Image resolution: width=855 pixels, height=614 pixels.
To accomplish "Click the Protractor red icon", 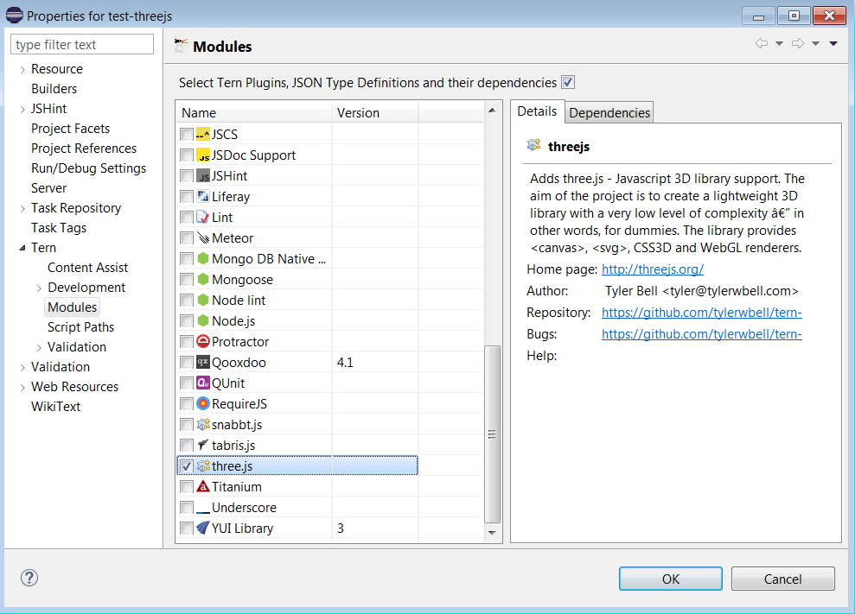I will point(203,342).
